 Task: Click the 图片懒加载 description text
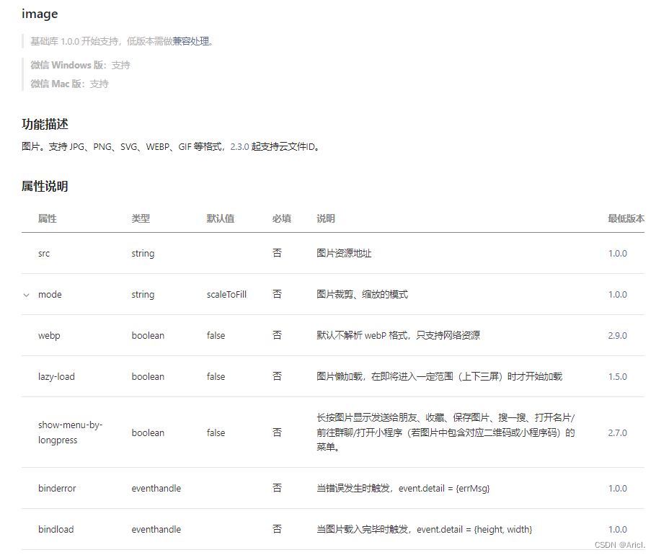coord(439,376)
